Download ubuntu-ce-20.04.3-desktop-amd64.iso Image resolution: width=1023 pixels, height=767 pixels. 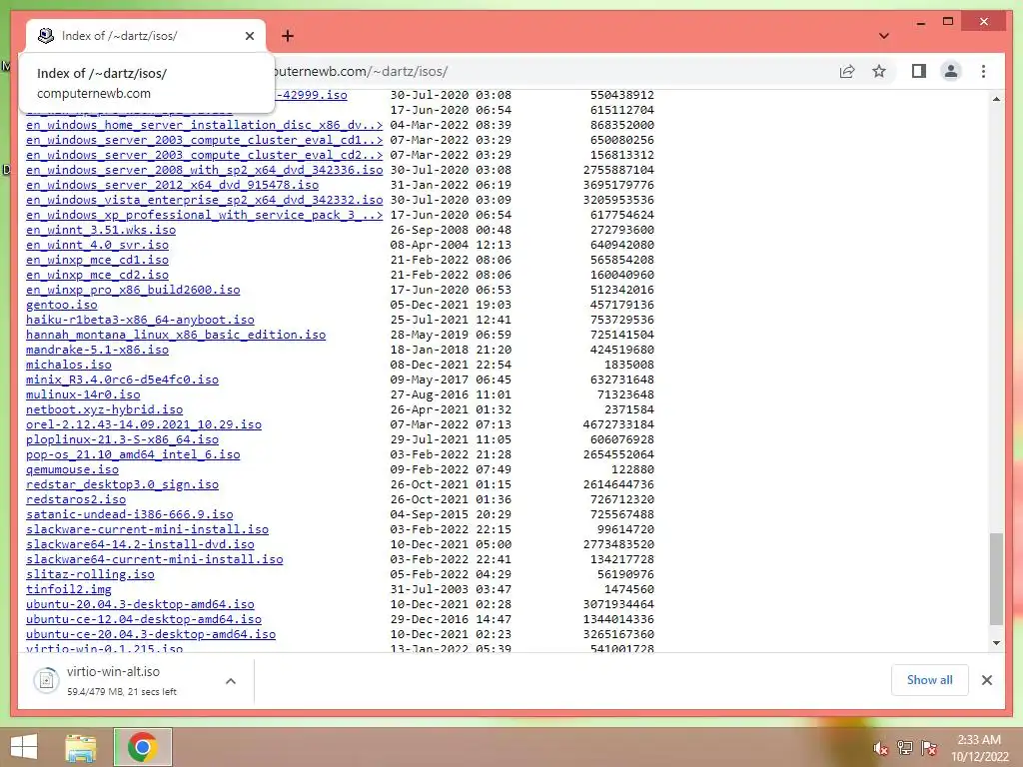(151, 634)
